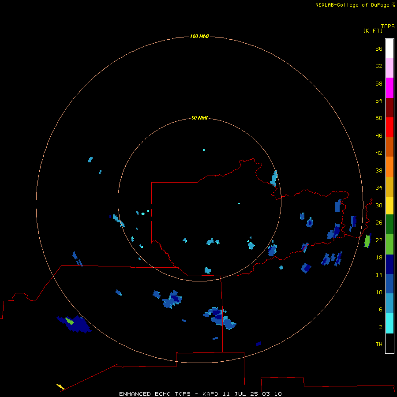
Task: Choose the cyan legend color band
Action: [390, 323]
